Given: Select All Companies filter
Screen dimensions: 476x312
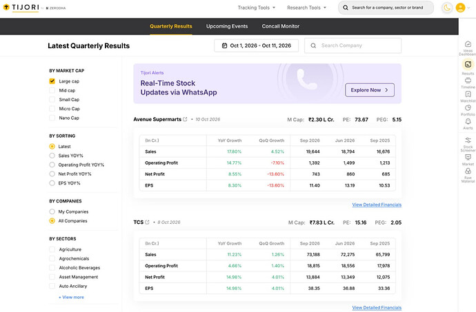Looking at the screenshot, I should pos(52,220).
